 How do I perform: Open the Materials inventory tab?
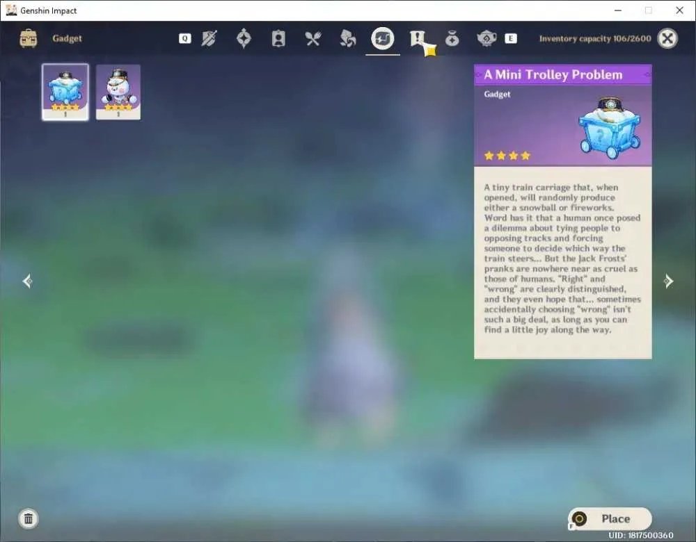click(x=347, y=38)
